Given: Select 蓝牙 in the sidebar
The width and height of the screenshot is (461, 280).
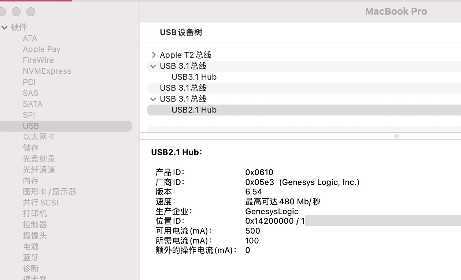Looking at the screenshot, I should pos(31,258).
